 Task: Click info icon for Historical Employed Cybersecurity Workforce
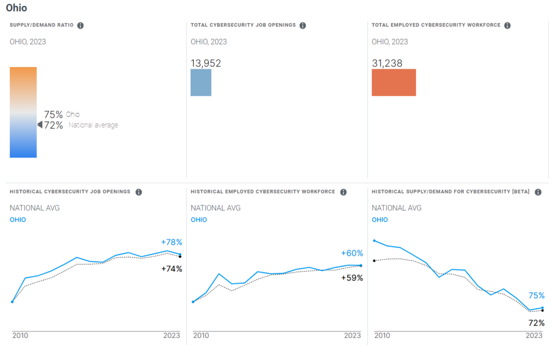[x=343, y=192]
